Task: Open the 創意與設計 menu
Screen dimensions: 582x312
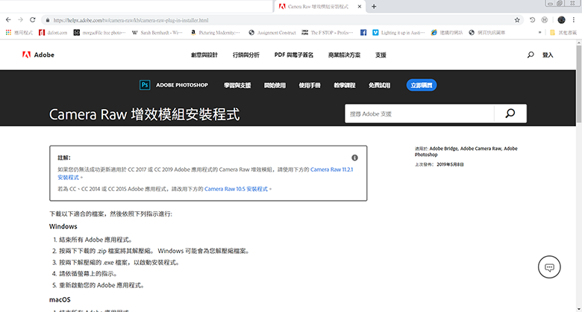Action: pos(204,55)
